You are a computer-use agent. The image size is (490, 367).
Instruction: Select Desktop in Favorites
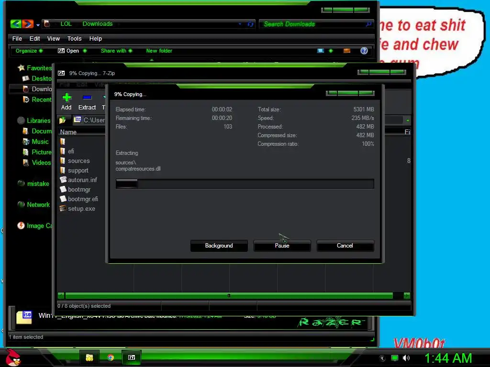pos(37,78)
